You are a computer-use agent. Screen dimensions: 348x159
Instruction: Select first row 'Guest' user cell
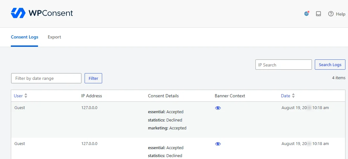pyautogui.click(x=20, y=108)
